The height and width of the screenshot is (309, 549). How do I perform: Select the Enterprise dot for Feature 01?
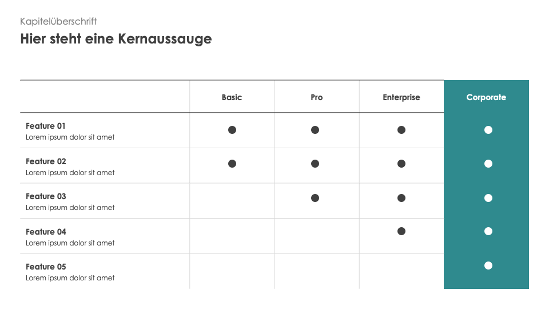click(x=401, y=130)
